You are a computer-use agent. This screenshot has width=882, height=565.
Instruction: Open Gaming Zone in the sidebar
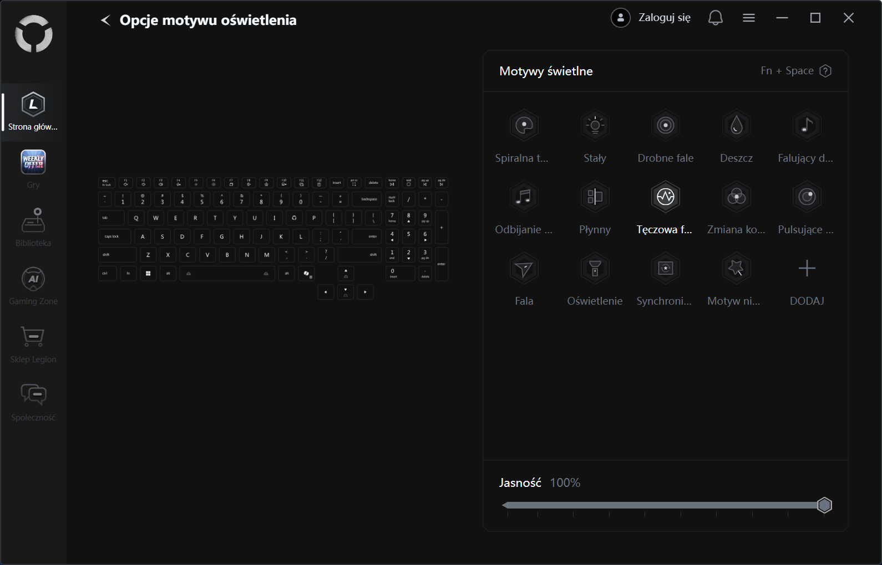33,286
